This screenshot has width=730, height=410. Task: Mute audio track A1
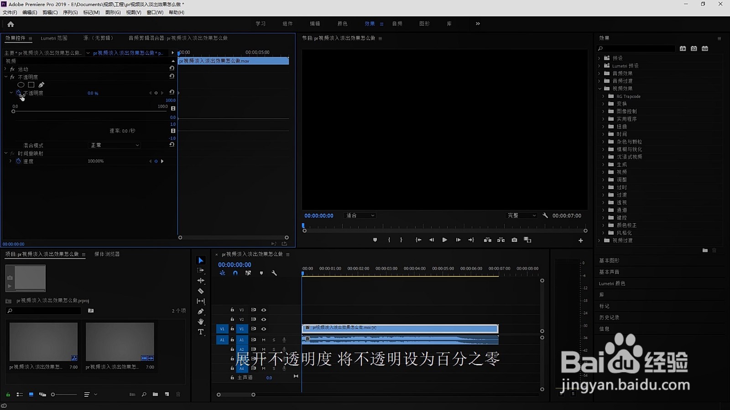click(264, 340)
